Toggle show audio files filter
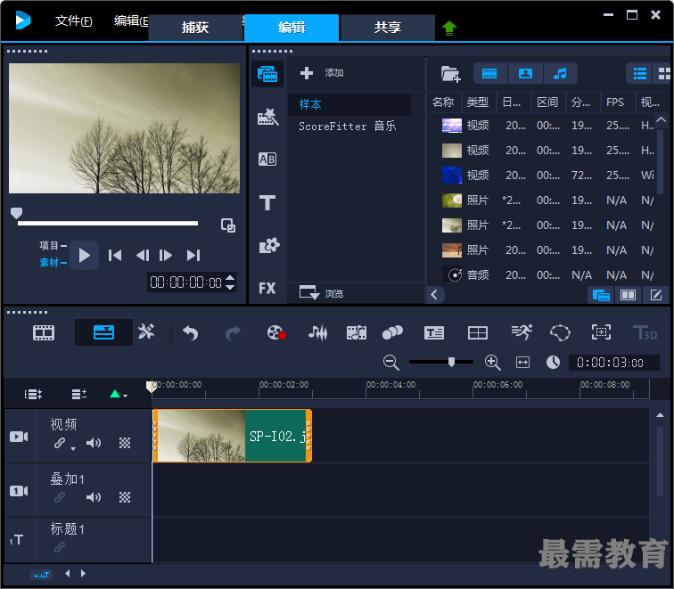This screenshot has height=589, width=674. tap(560, 73)
